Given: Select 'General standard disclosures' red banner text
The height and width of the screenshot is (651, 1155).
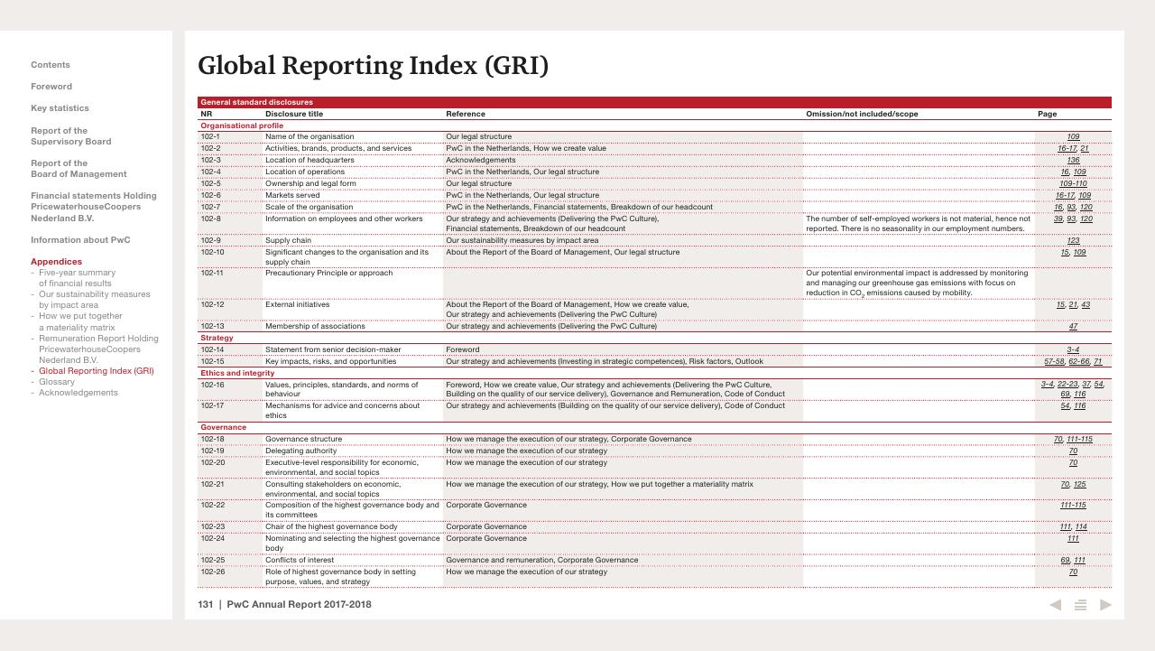Looking at the screenshot, I should coord(256,103).
